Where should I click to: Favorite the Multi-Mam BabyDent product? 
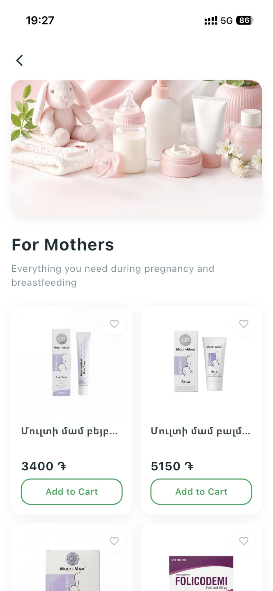(x=114, y=324)
